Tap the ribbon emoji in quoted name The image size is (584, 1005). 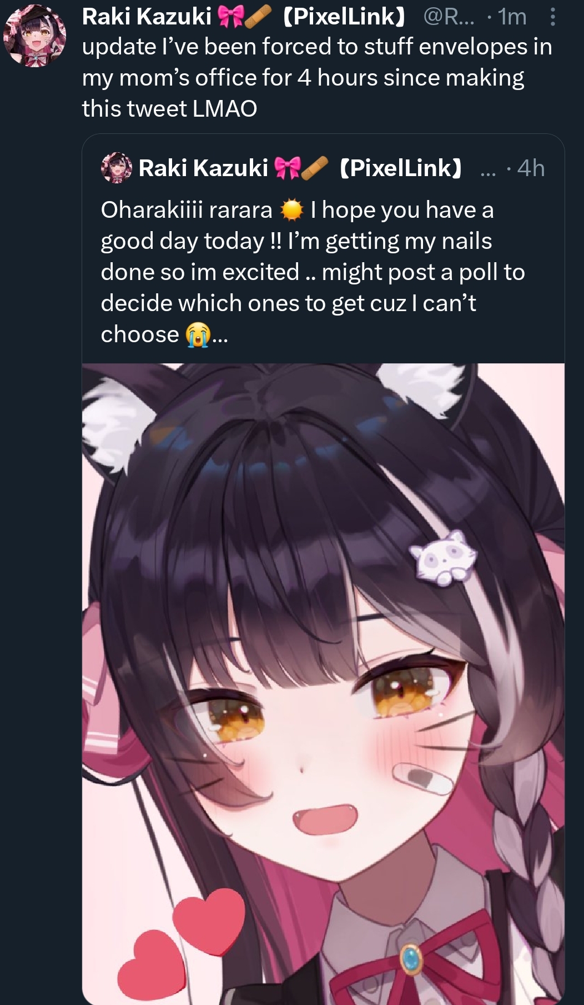(x=287, y=168)
